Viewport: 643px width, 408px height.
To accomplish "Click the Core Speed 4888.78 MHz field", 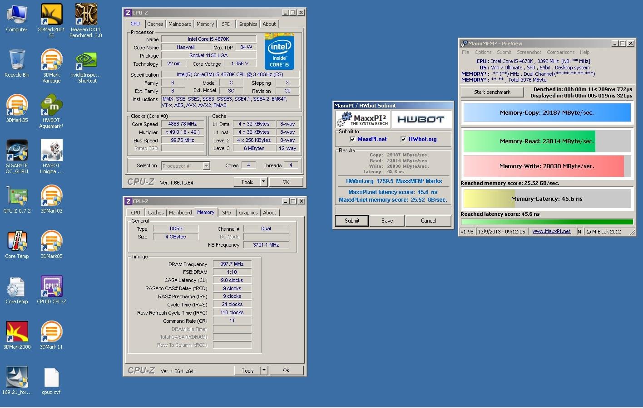I will pyautogui.click(x=183, y=124).
